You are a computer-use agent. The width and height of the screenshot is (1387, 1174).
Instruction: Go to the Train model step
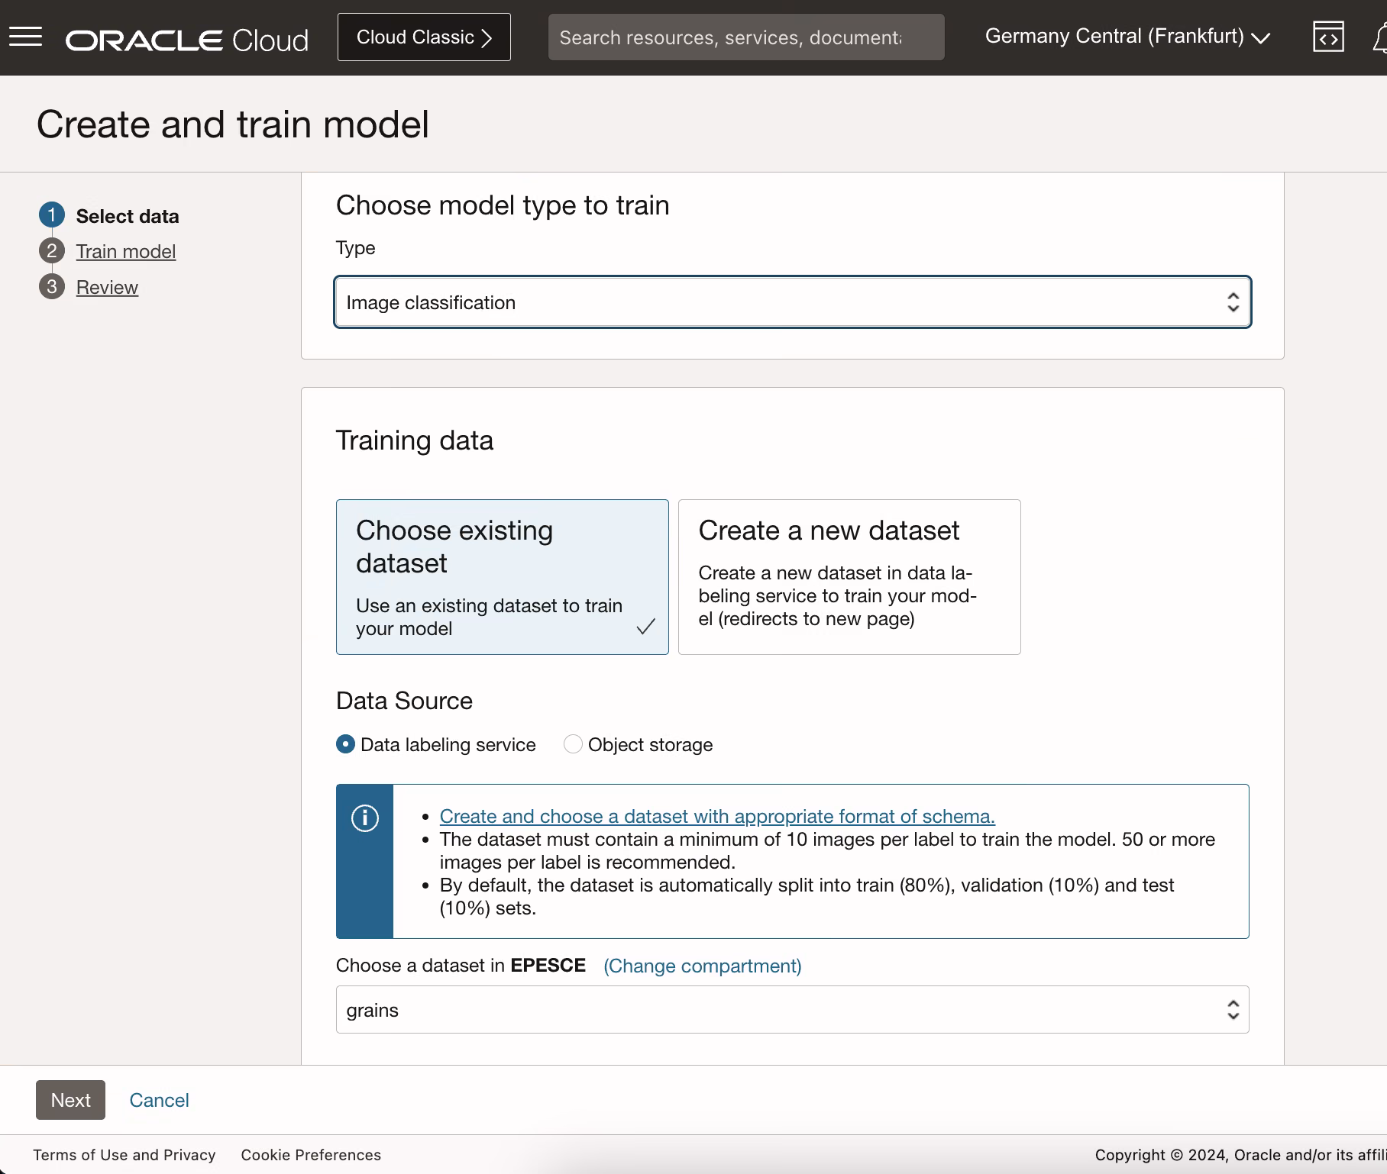click(126, 251)
